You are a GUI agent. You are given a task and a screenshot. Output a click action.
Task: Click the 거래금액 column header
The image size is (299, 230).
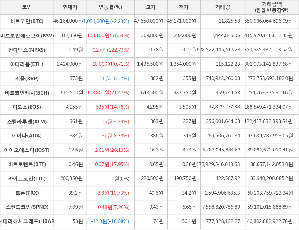[272, 7]
